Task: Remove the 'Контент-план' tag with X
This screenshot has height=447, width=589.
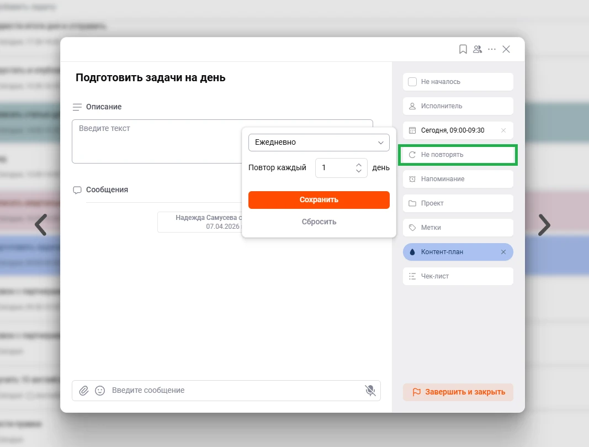Action: (503, 252)
